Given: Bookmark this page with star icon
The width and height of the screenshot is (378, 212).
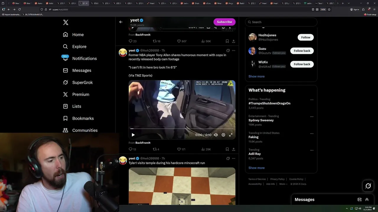Looking at the screenshot, I should pyautogui.click(x=329, y=9).
